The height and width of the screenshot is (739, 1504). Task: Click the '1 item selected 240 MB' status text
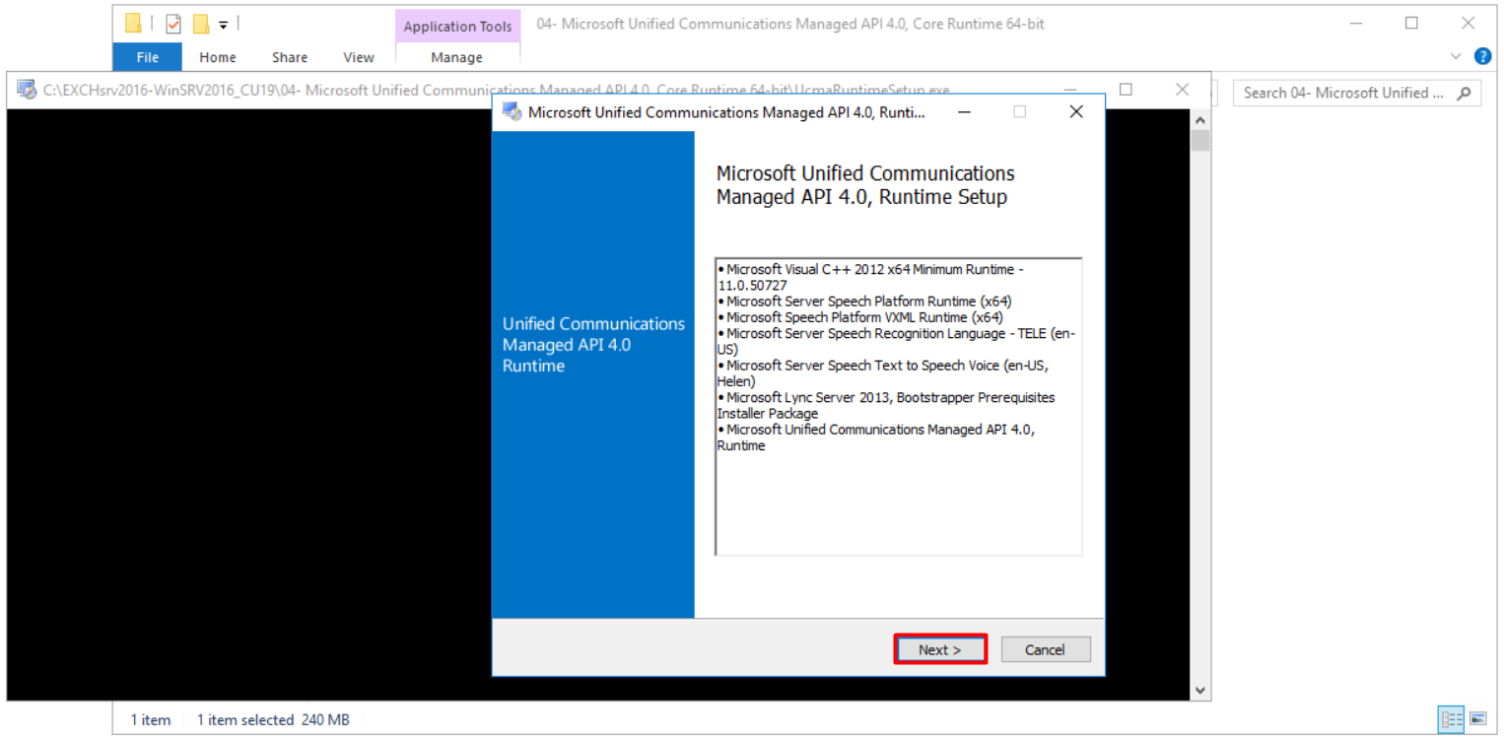273,720
